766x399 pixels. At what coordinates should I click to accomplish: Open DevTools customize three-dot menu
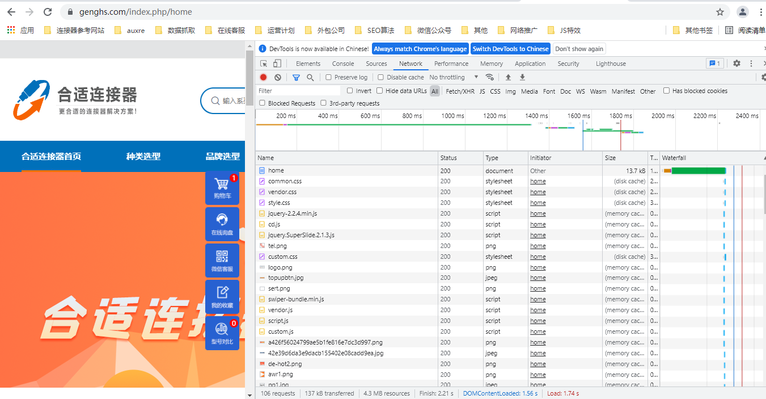751,64
